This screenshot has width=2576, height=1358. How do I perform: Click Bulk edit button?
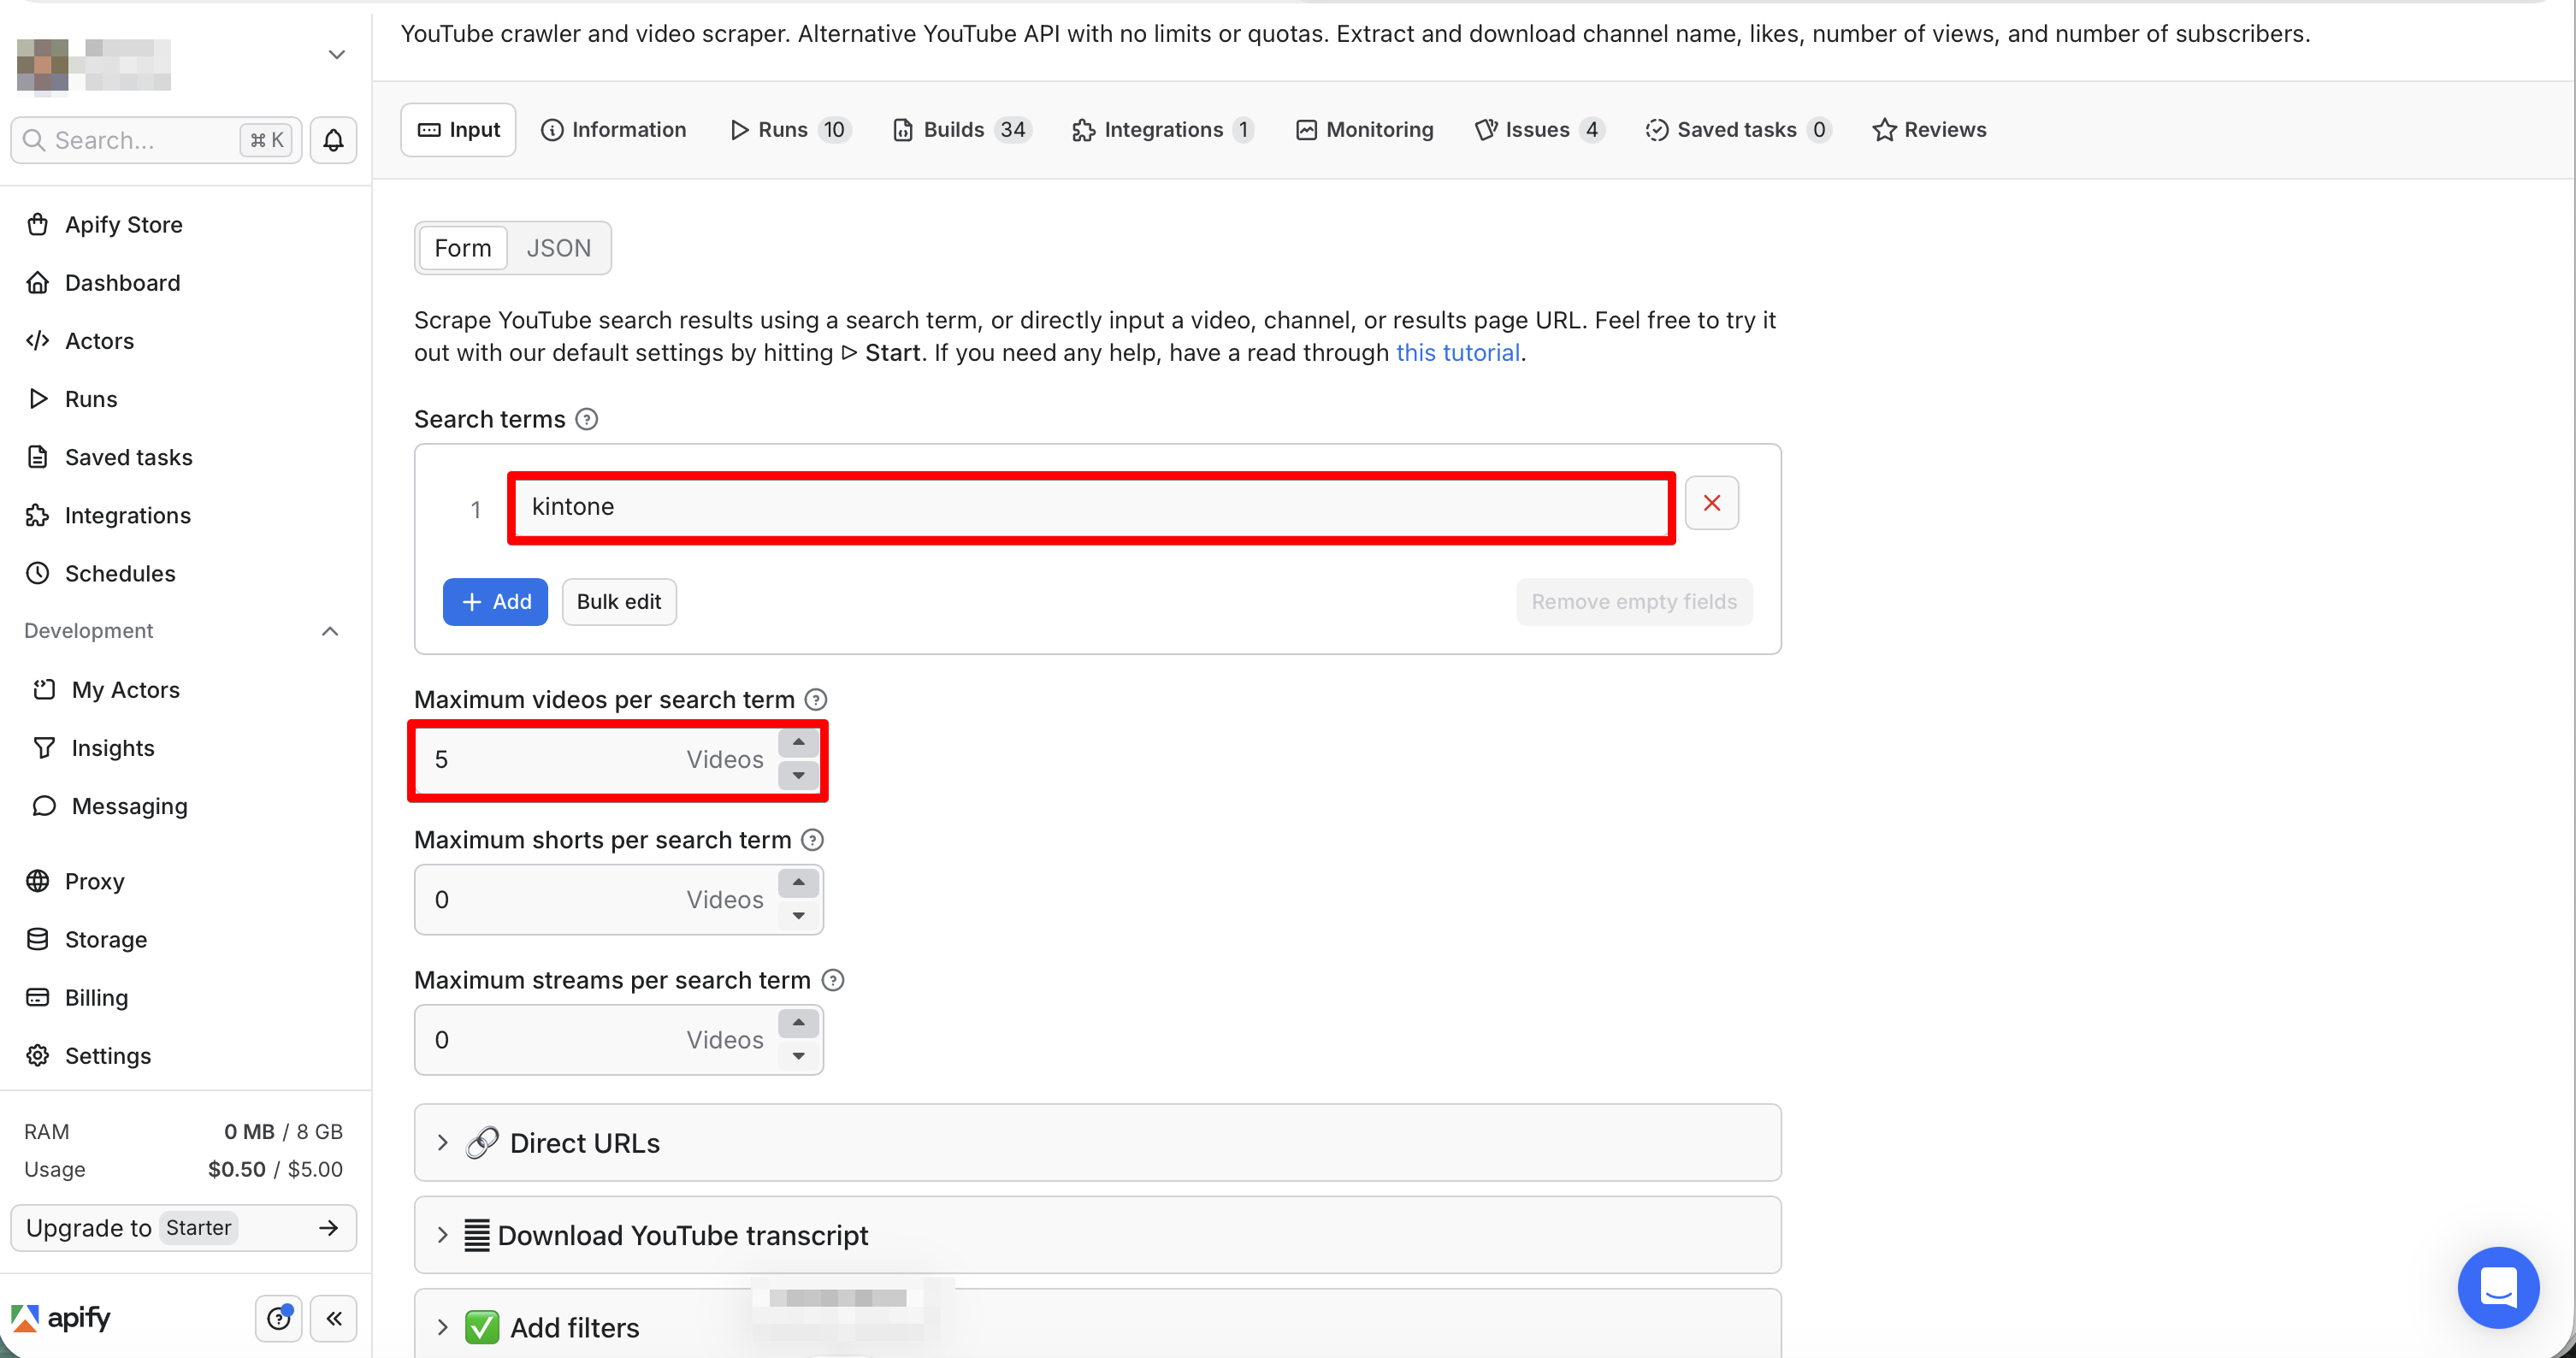click(619, 602)
